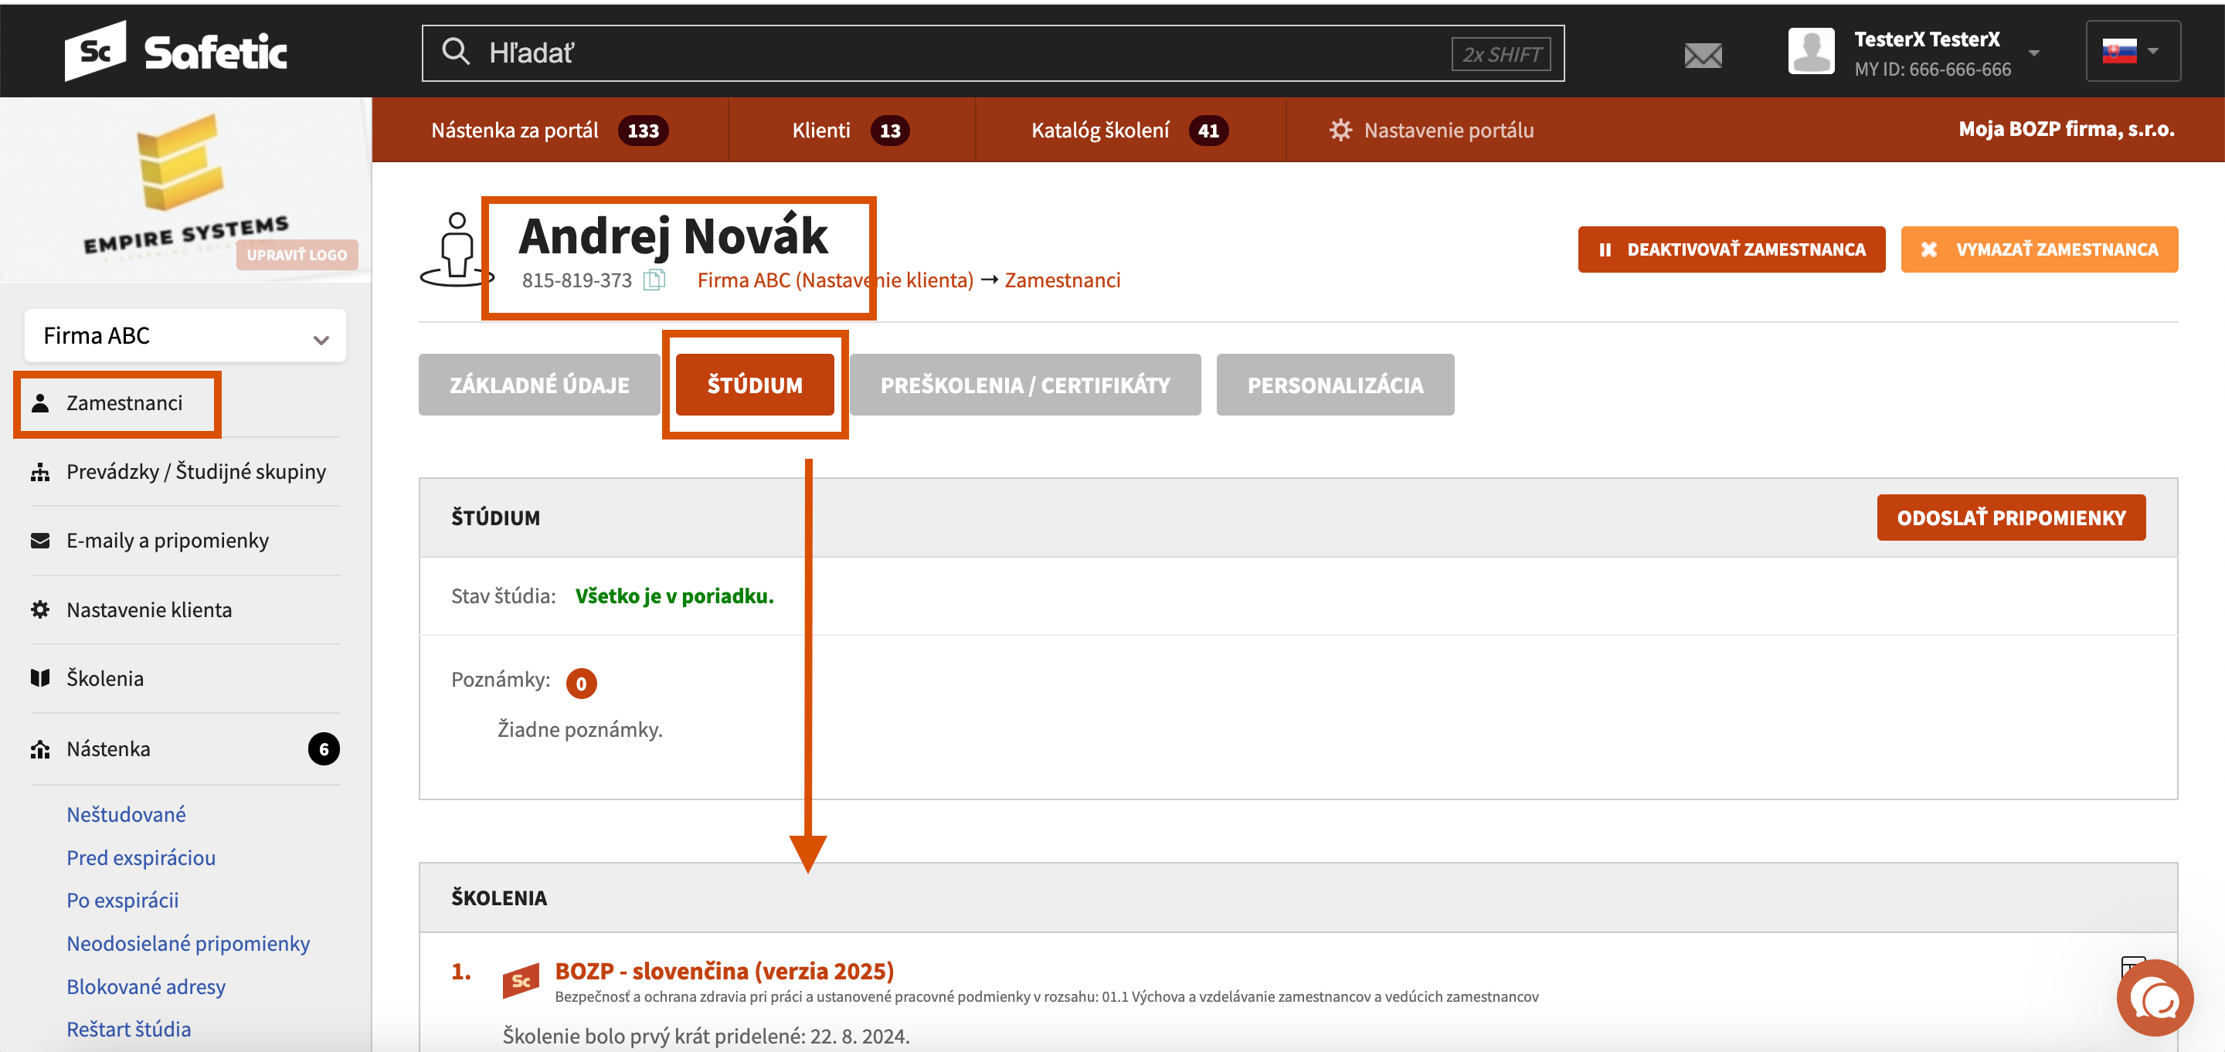Open BOZP - slovenčina (verzia 2025) training link

(724, 971)
